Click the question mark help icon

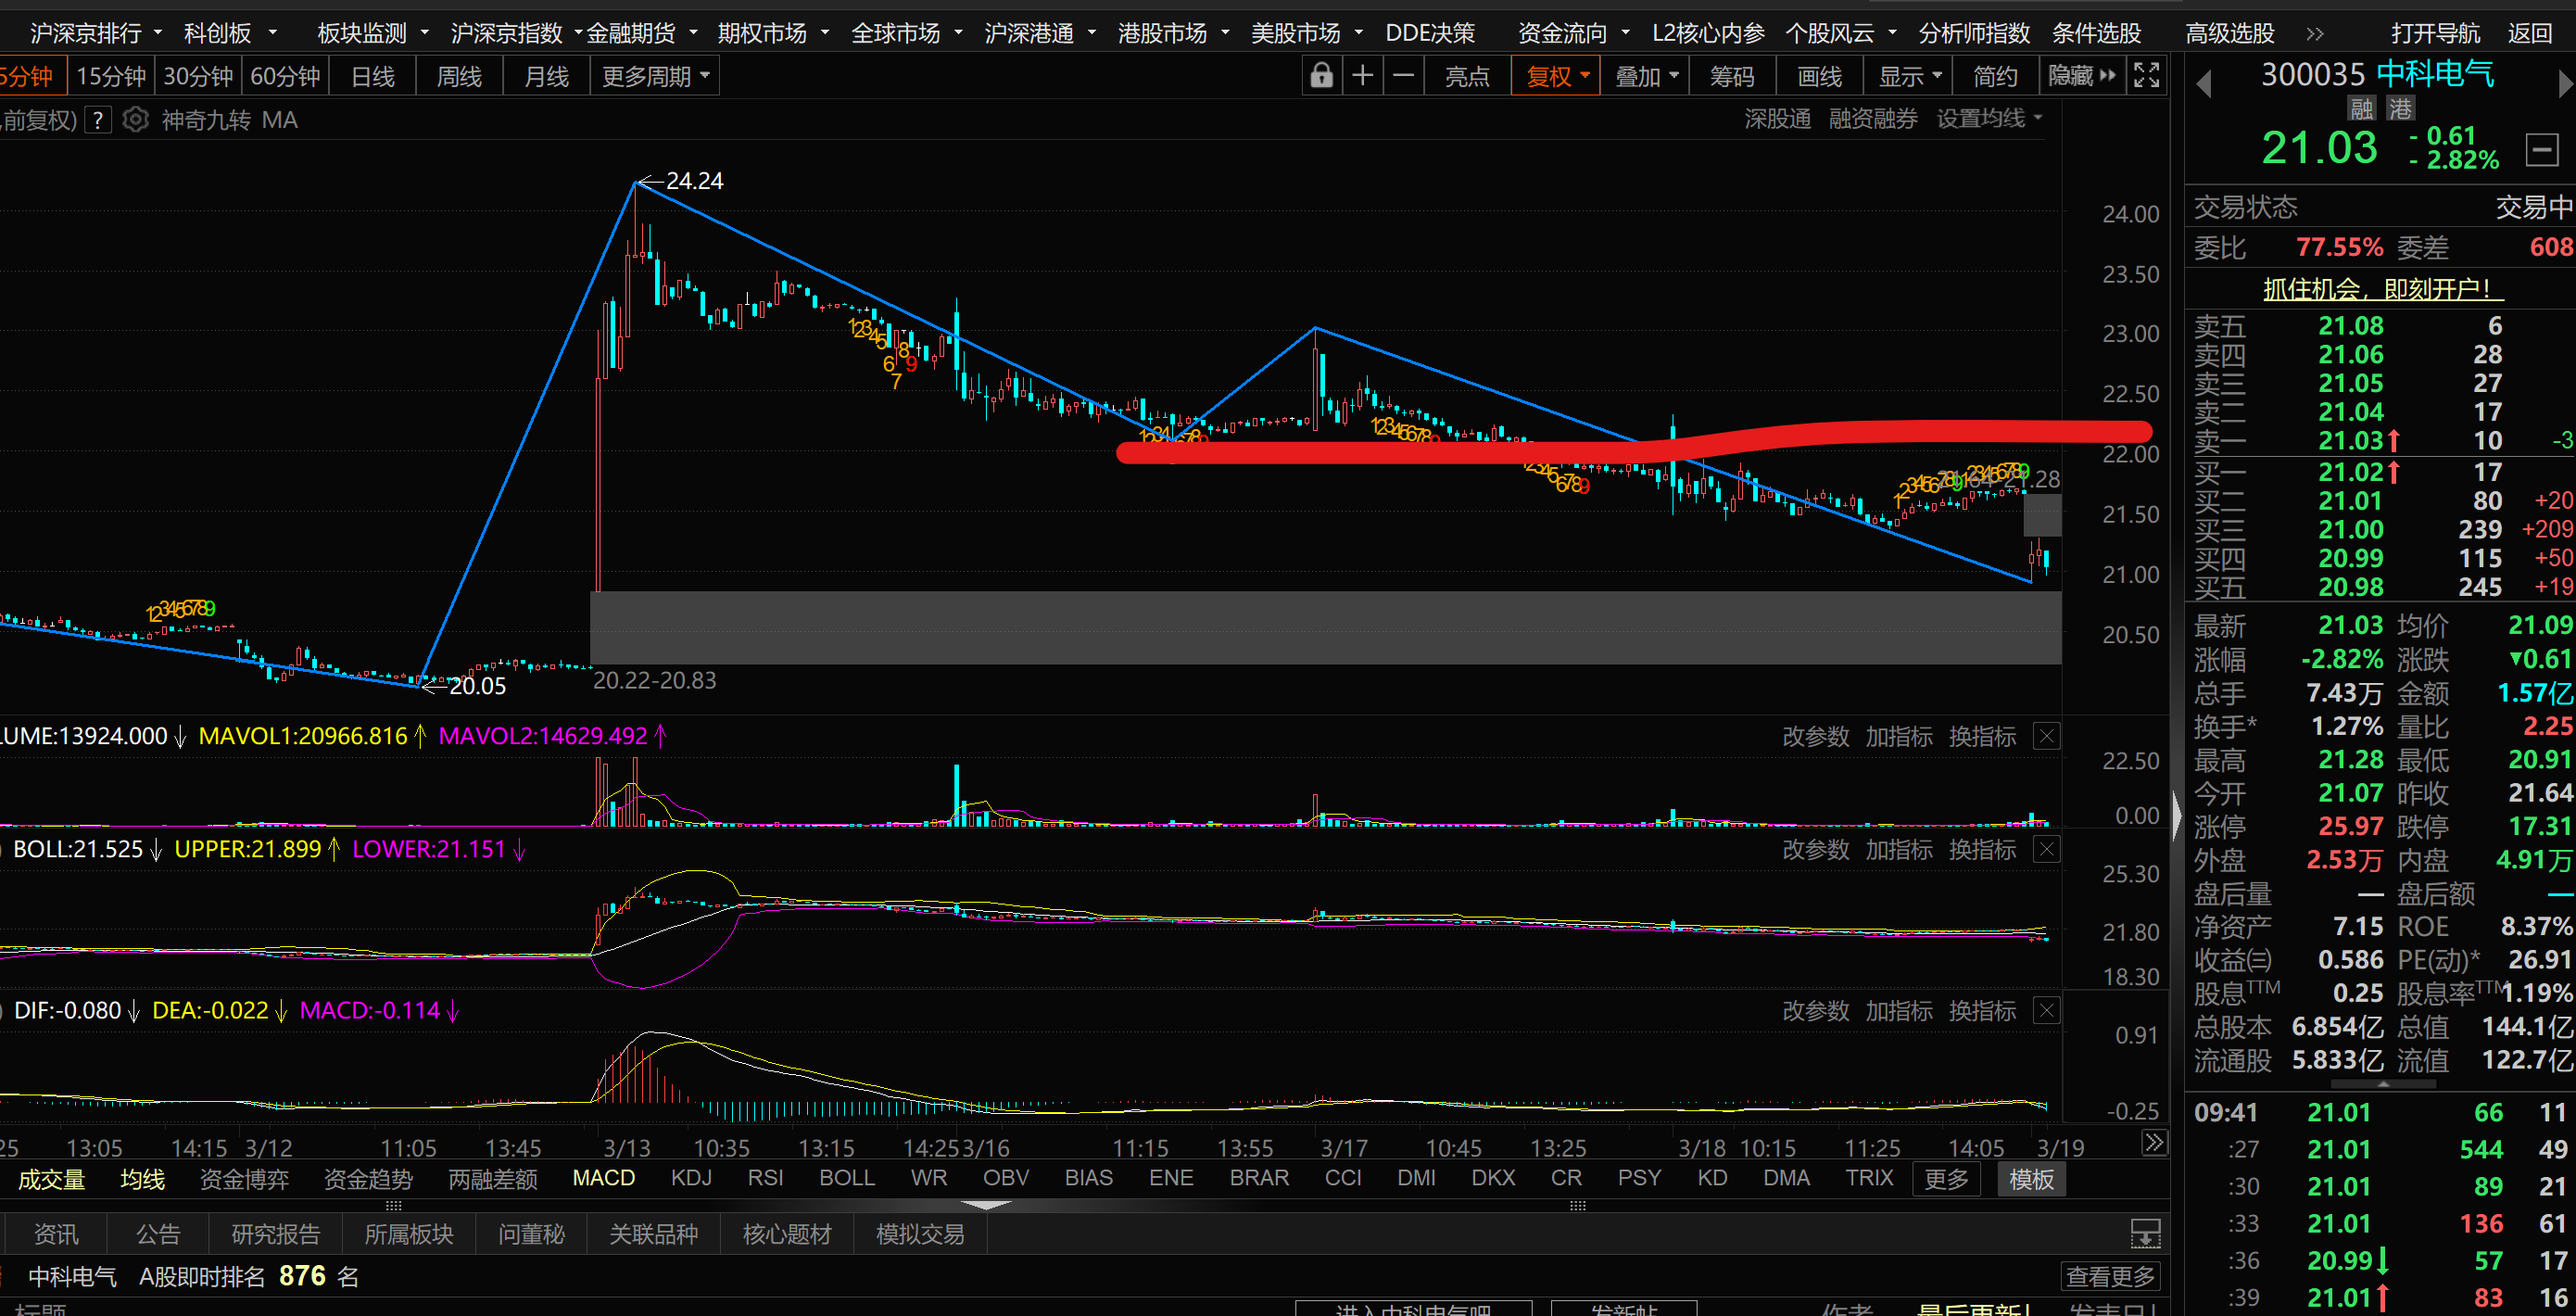(x=97, y=120)
